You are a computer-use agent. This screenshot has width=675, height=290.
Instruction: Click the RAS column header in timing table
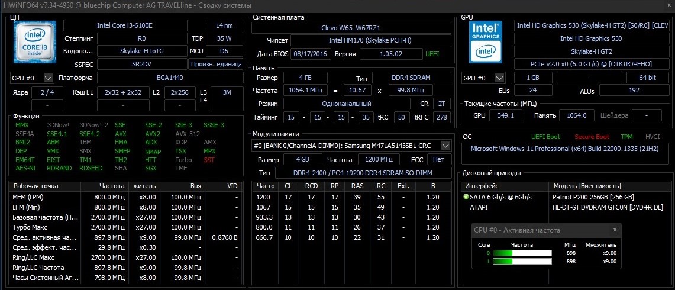(x=357, y=186)
